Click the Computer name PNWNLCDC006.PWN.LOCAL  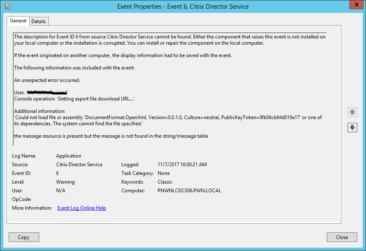coord(189,191)
